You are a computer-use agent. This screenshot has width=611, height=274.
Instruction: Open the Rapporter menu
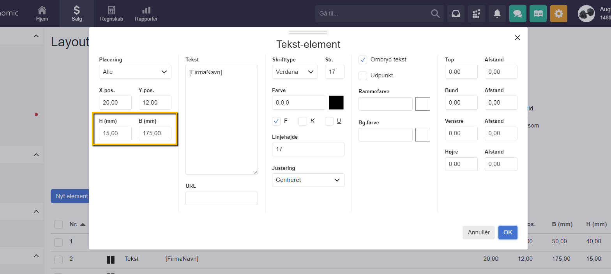[x=146, y=14]
